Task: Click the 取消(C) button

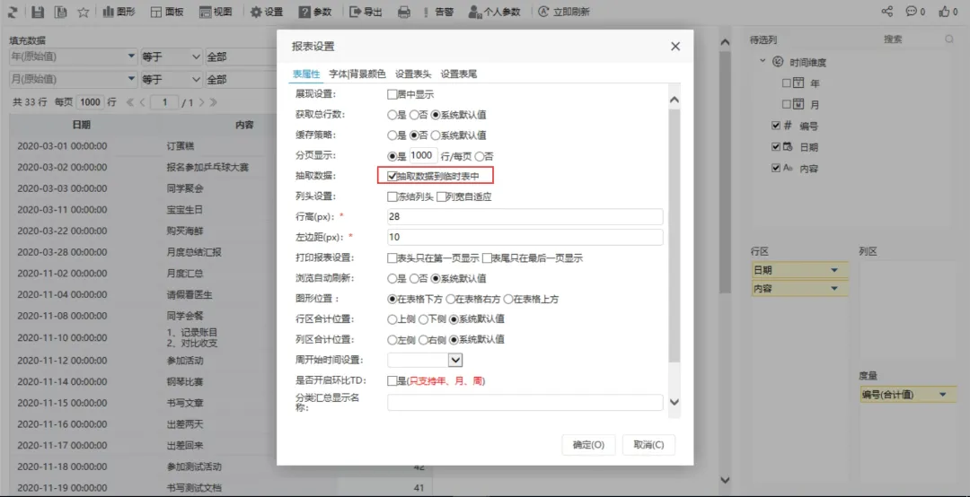Action: [648, 444]
